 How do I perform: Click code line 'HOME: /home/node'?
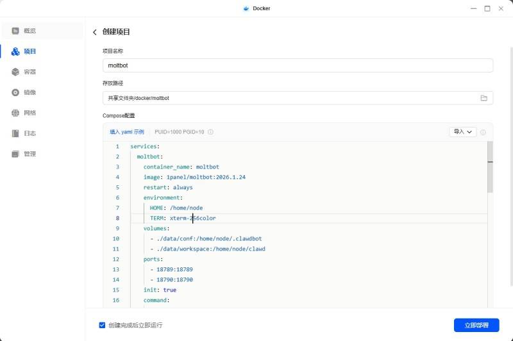176,208
